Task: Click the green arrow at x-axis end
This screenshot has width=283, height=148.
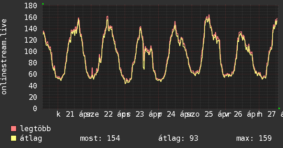Action: 279,108
